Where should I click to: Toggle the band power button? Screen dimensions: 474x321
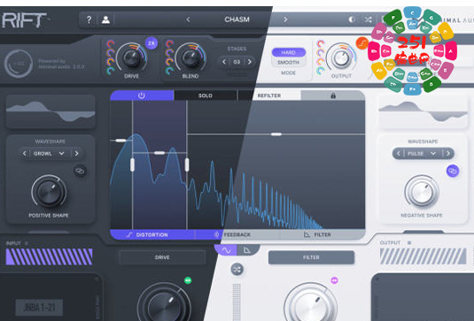point(142,96)
